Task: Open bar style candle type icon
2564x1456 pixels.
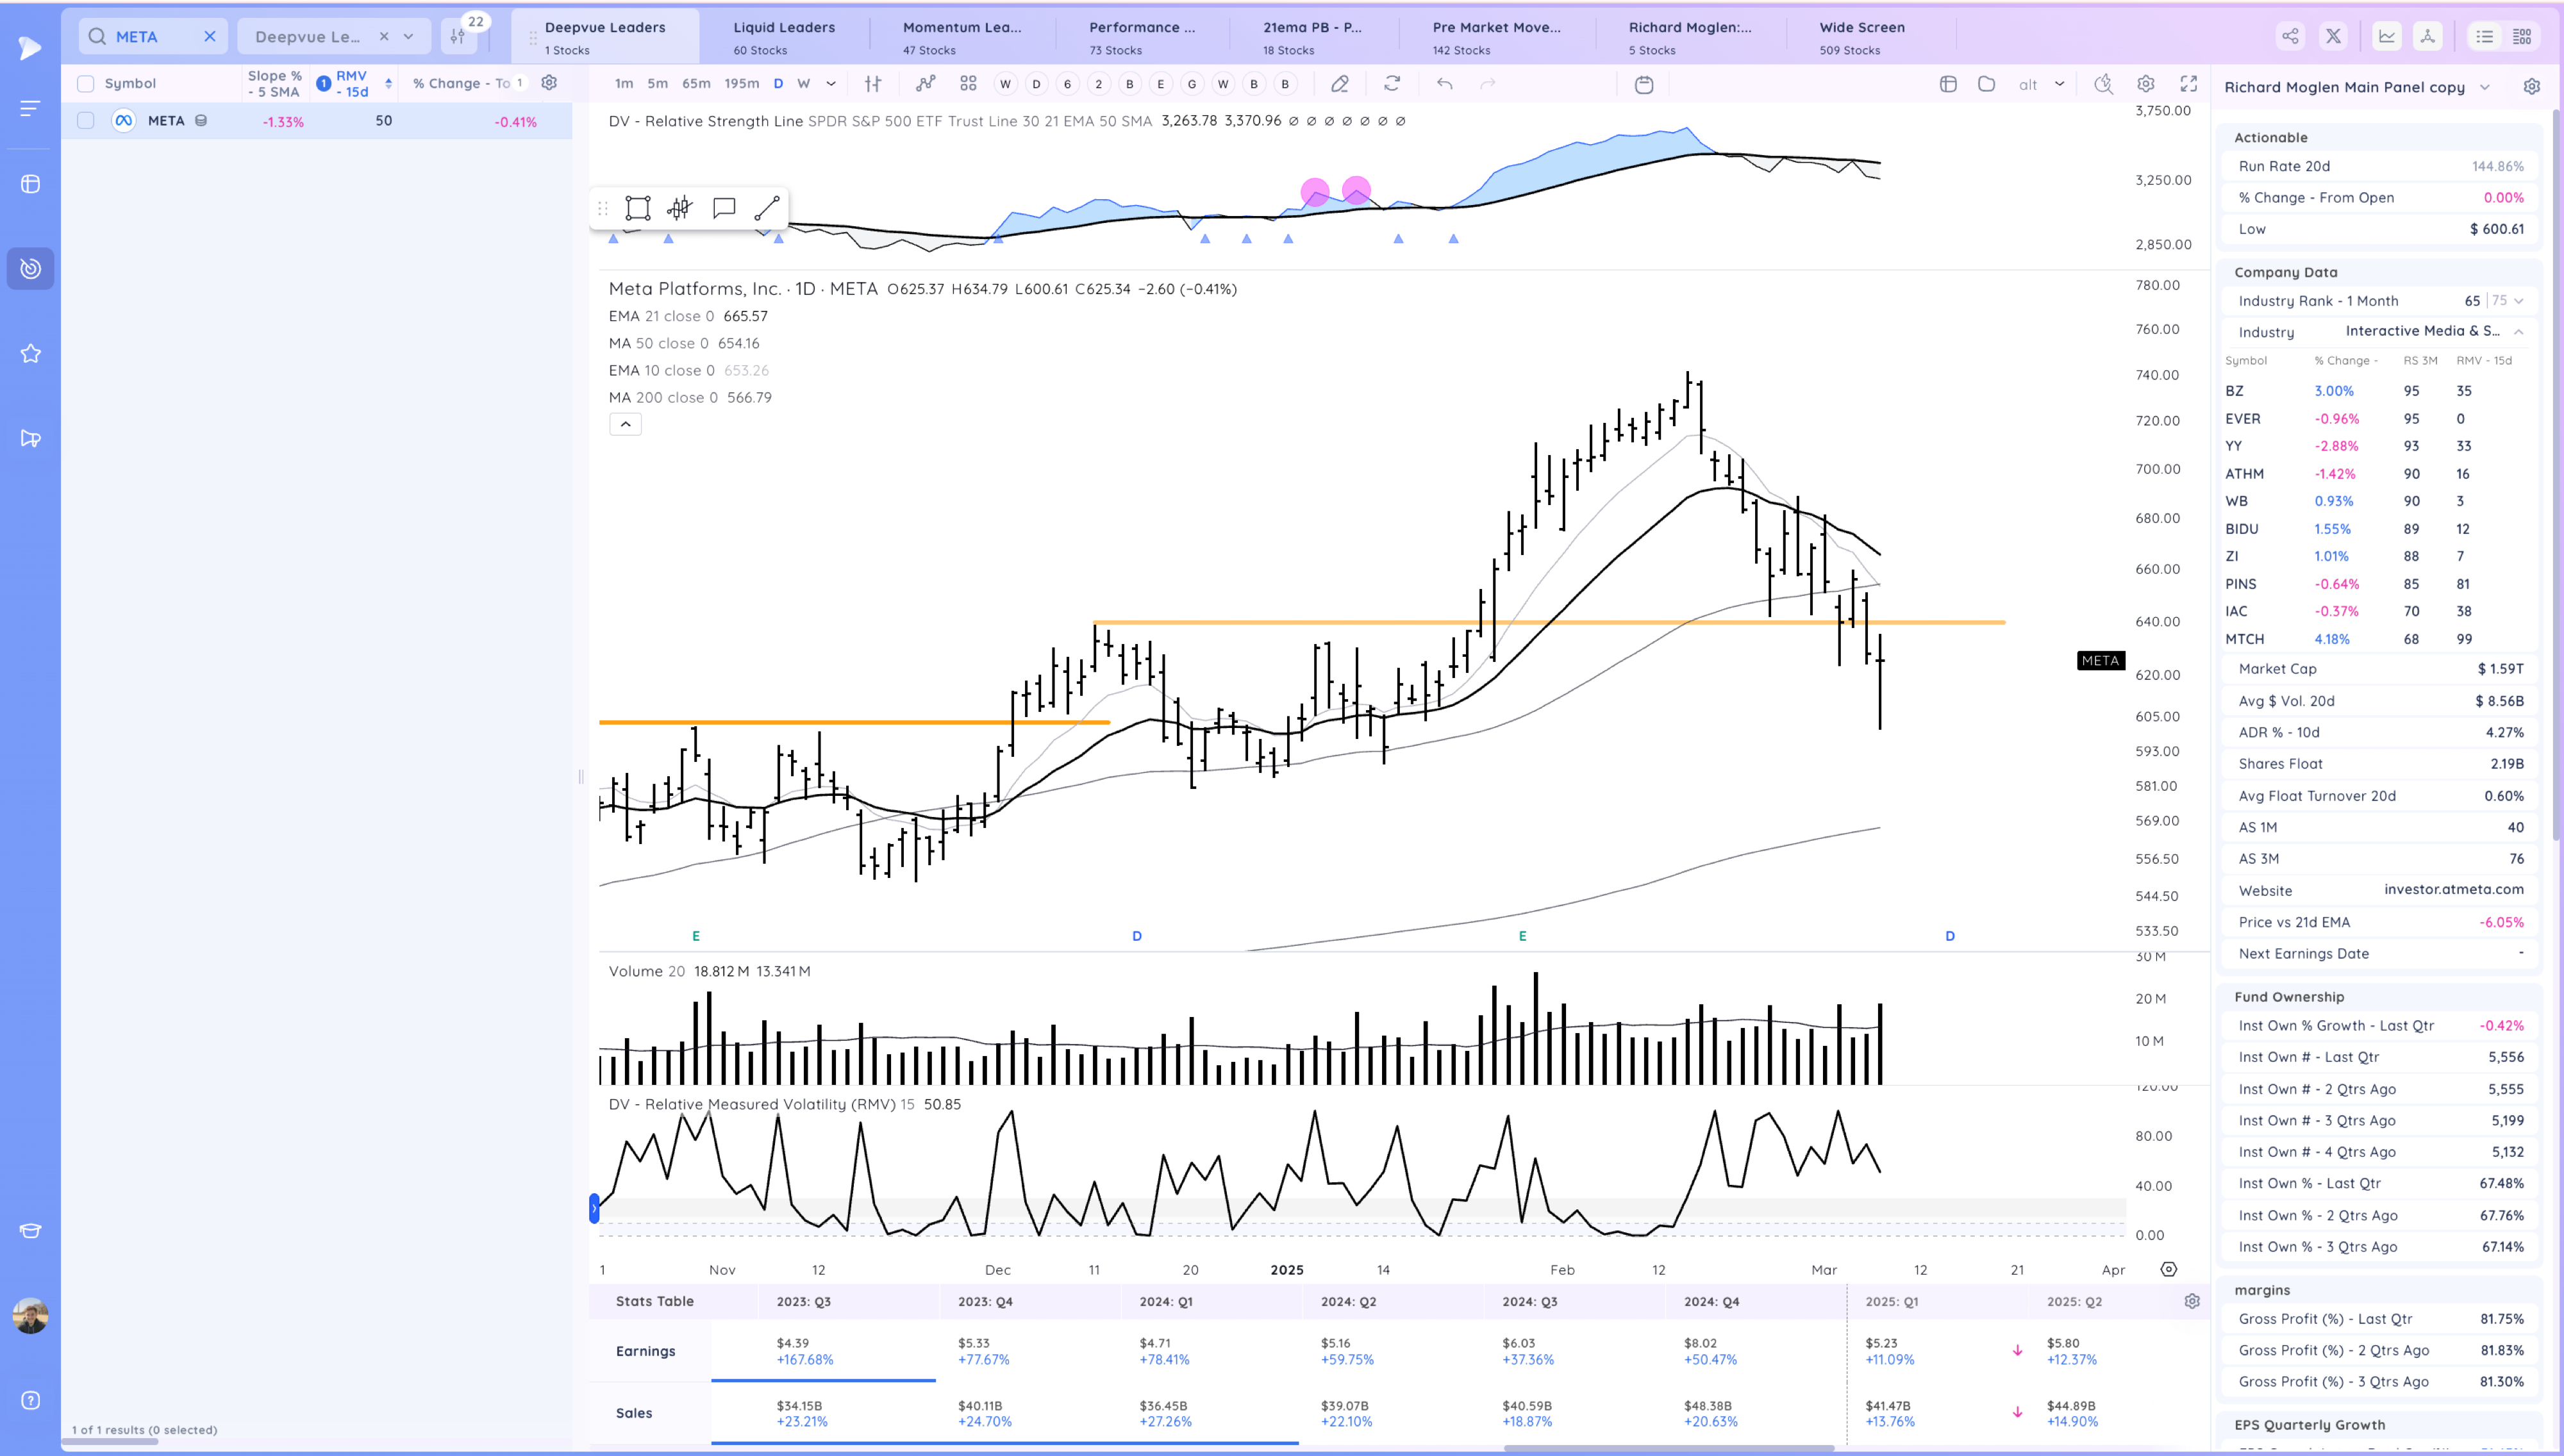Action: point(873,84)
